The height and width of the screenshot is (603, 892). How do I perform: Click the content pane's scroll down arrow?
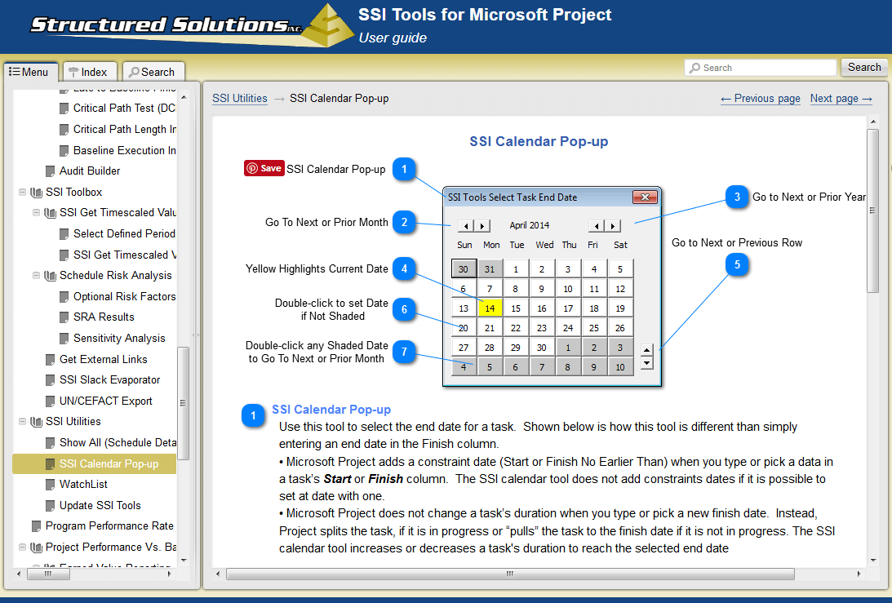coord(873,561)
